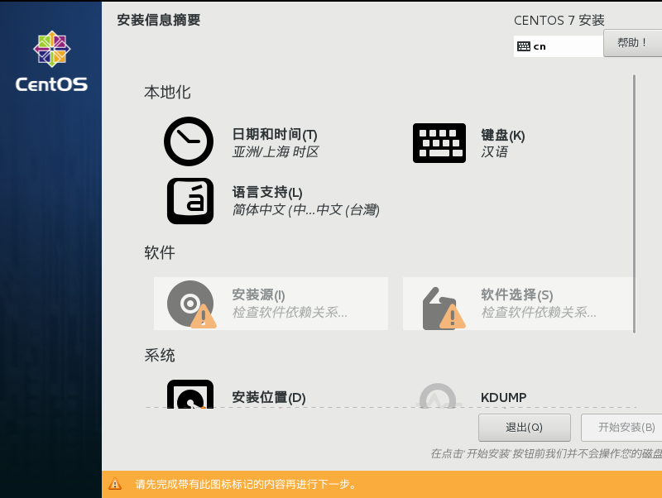
Task: Click 键盘(K) label
Action: click(x=503, y=136)
